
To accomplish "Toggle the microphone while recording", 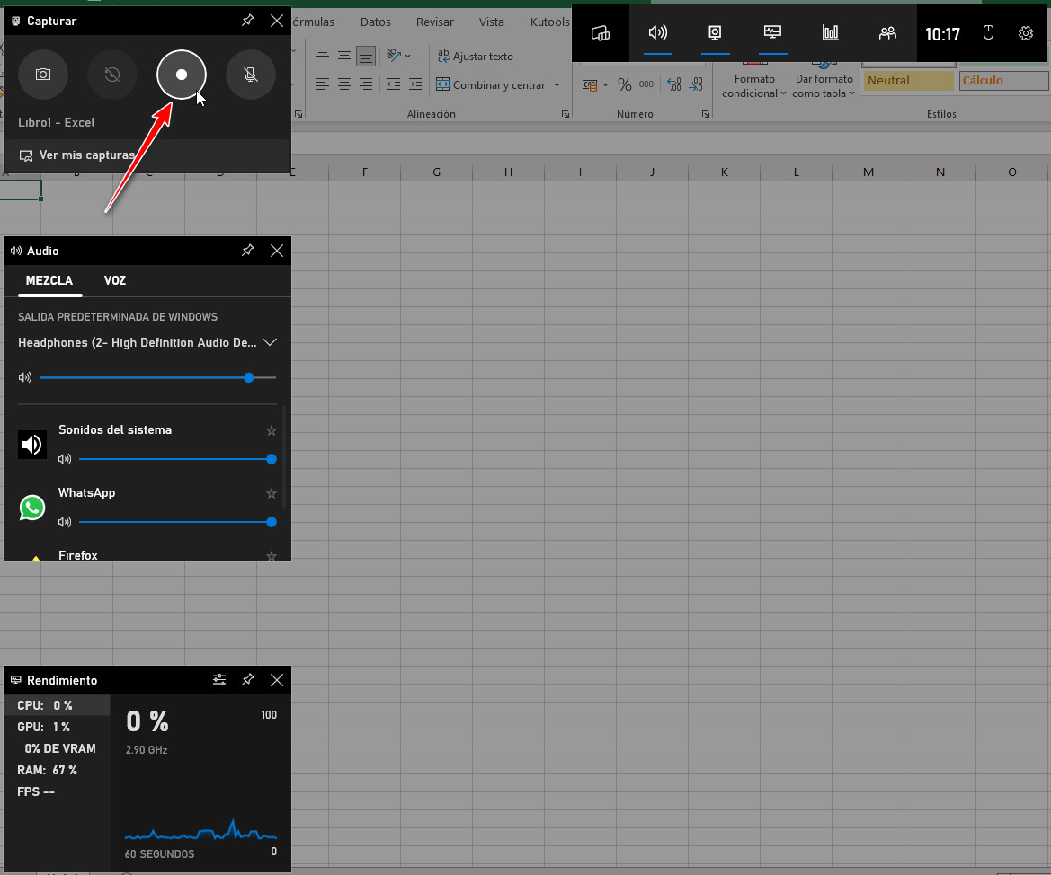I will pyautogui.click(x=251, y=75).
